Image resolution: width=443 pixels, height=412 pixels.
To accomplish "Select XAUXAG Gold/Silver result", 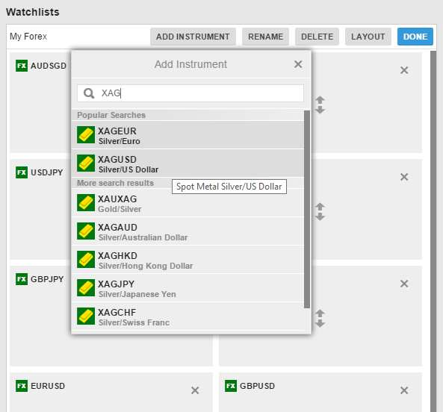I will pos(188,203).
